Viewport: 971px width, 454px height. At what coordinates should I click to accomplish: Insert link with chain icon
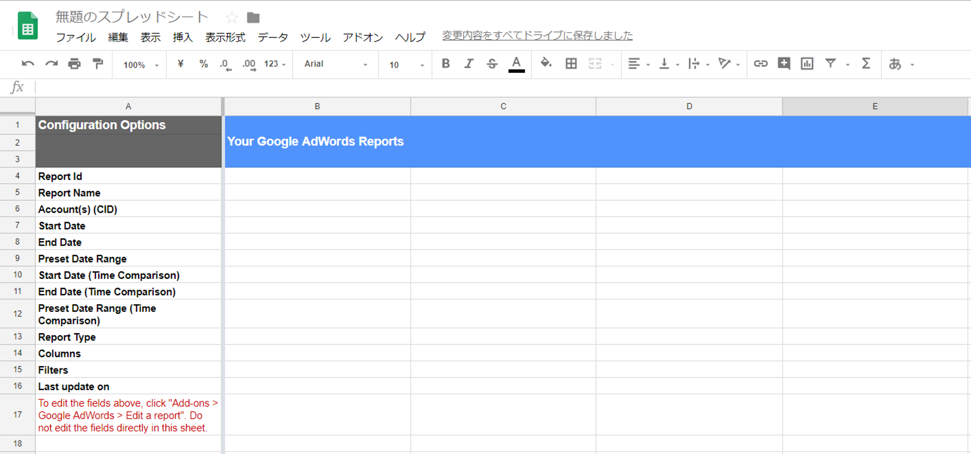click(x=760, y=64)
